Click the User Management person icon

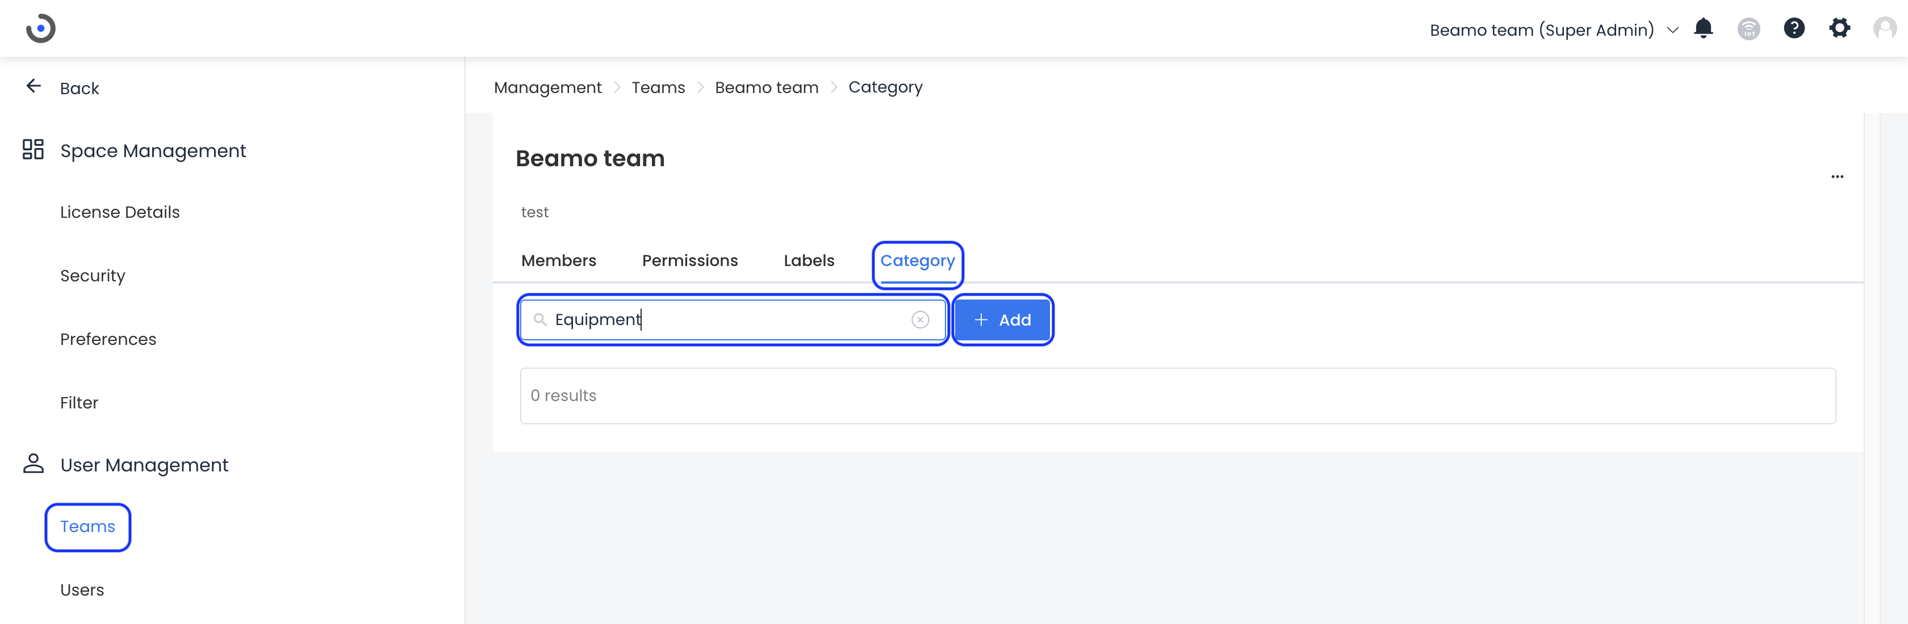click(34, 464)
